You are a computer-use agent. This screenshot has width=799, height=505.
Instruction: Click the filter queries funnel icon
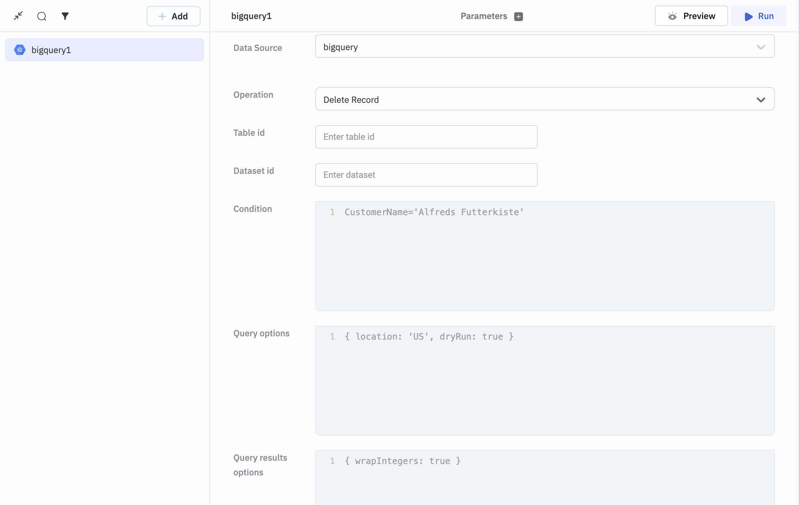(x=65, y=16)
